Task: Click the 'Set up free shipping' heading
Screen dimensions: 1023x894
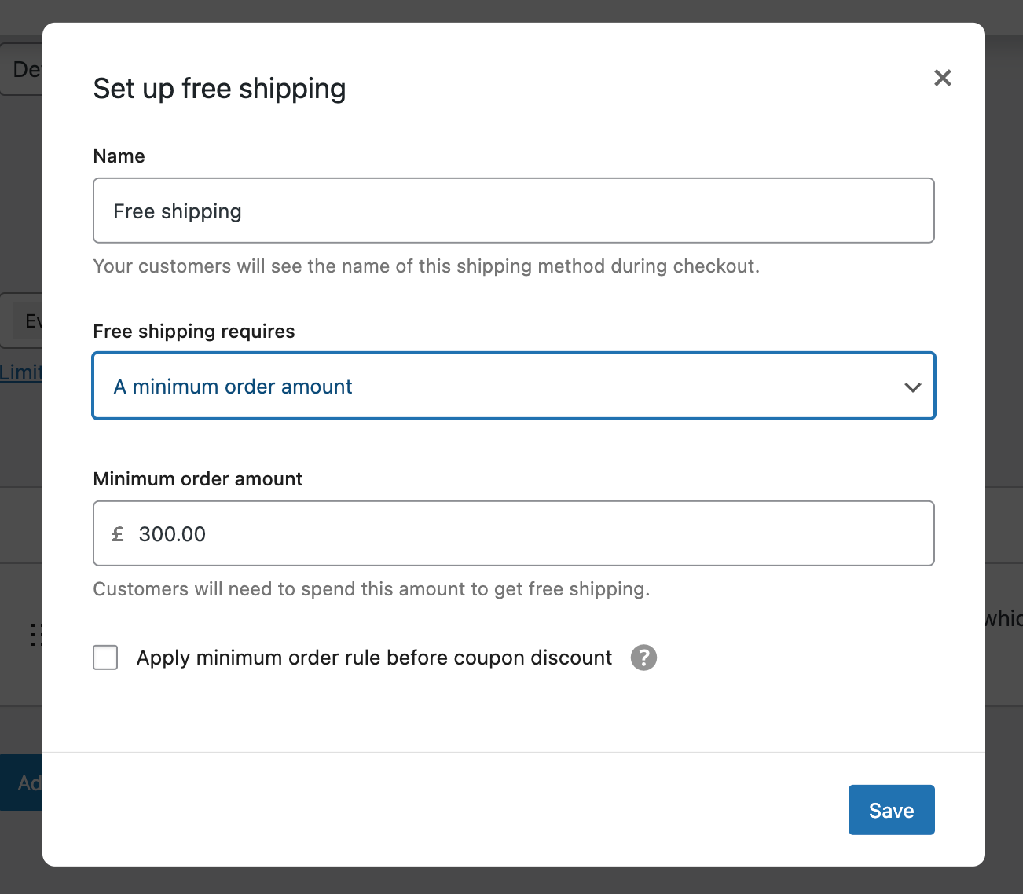Action: click(219, 89)
